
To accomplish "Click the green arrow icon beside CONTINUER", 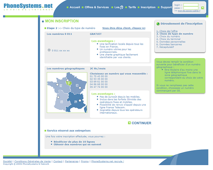I will point(129,123).
